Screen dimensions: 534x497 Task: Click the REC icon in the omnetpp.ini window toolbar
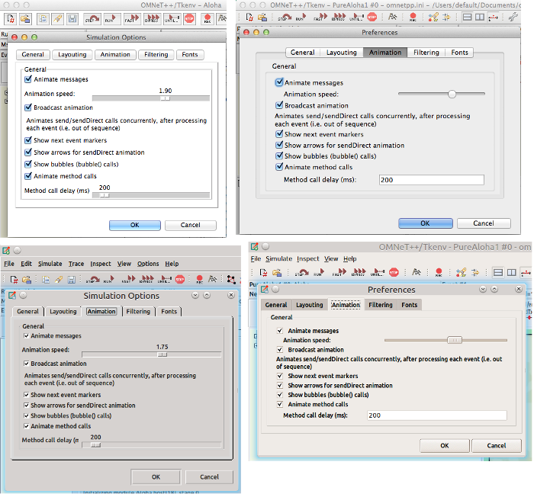413,17
